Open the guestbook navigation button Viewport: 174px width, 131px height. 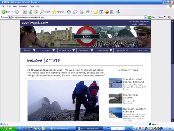click(123, 50)
